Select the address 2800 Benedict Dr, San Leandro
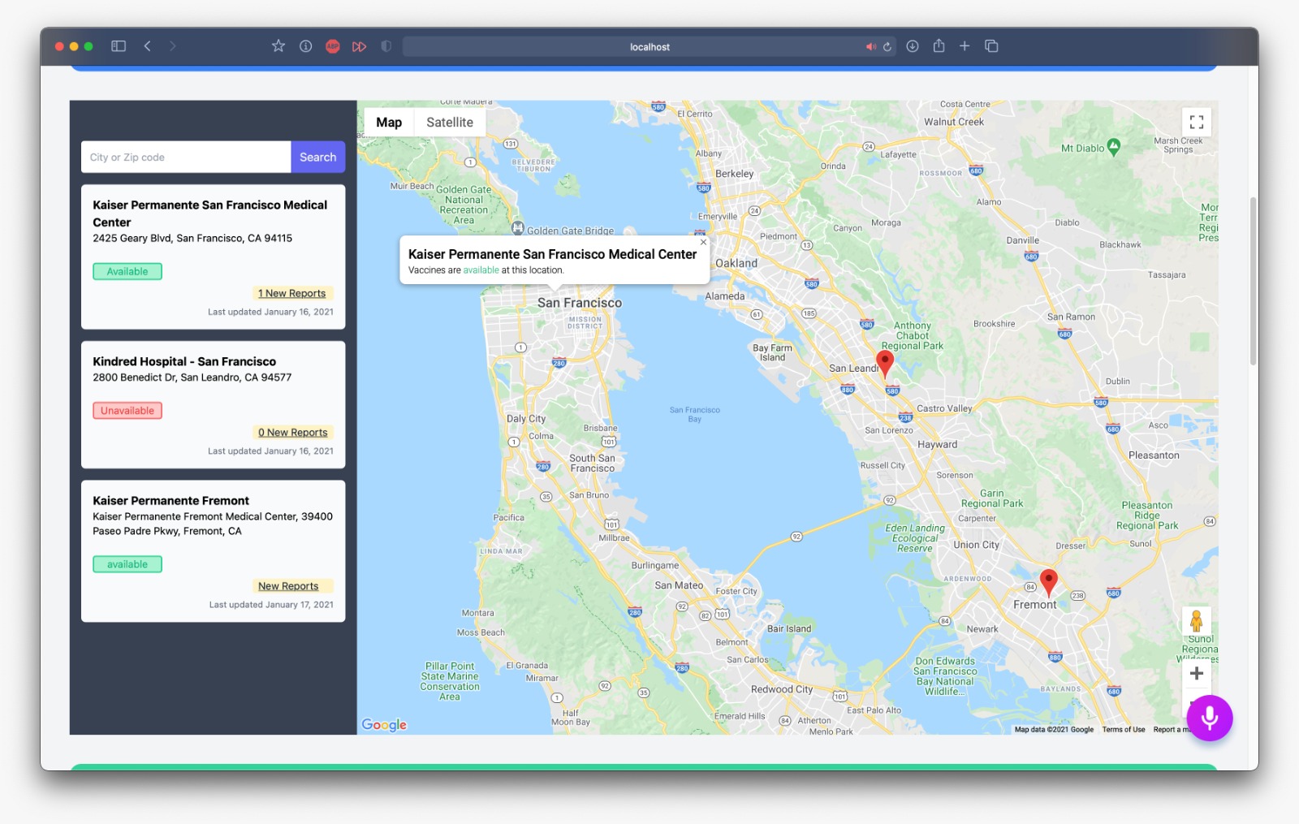This screenshot has height=824, width=1299. click(x=192, y=377)
